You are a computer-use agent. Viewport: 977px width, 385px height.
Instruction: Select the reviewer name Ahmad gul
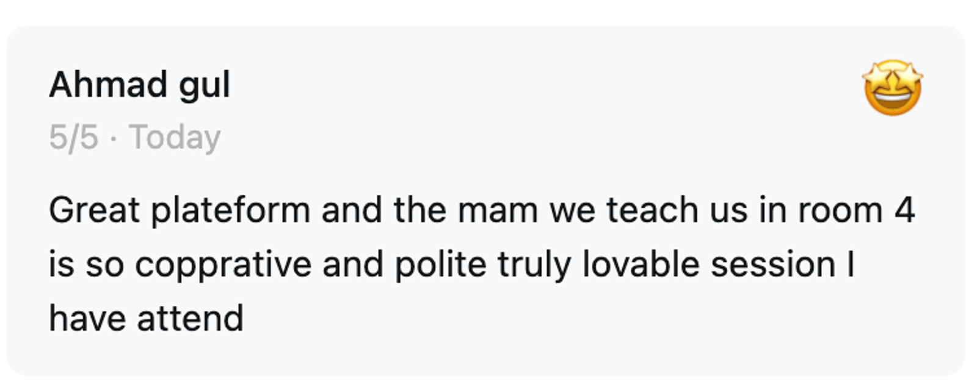tap(139, 84)
